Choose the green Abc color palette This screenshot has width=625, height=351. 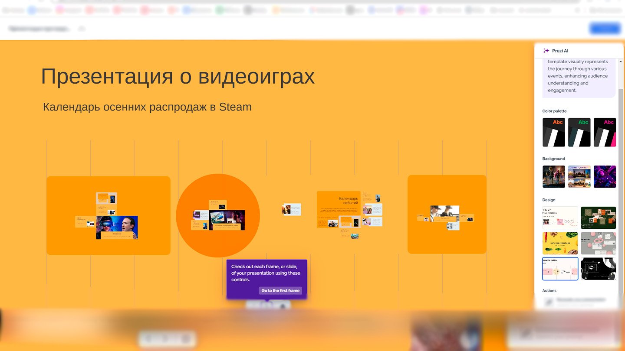(x=579, y=132)
